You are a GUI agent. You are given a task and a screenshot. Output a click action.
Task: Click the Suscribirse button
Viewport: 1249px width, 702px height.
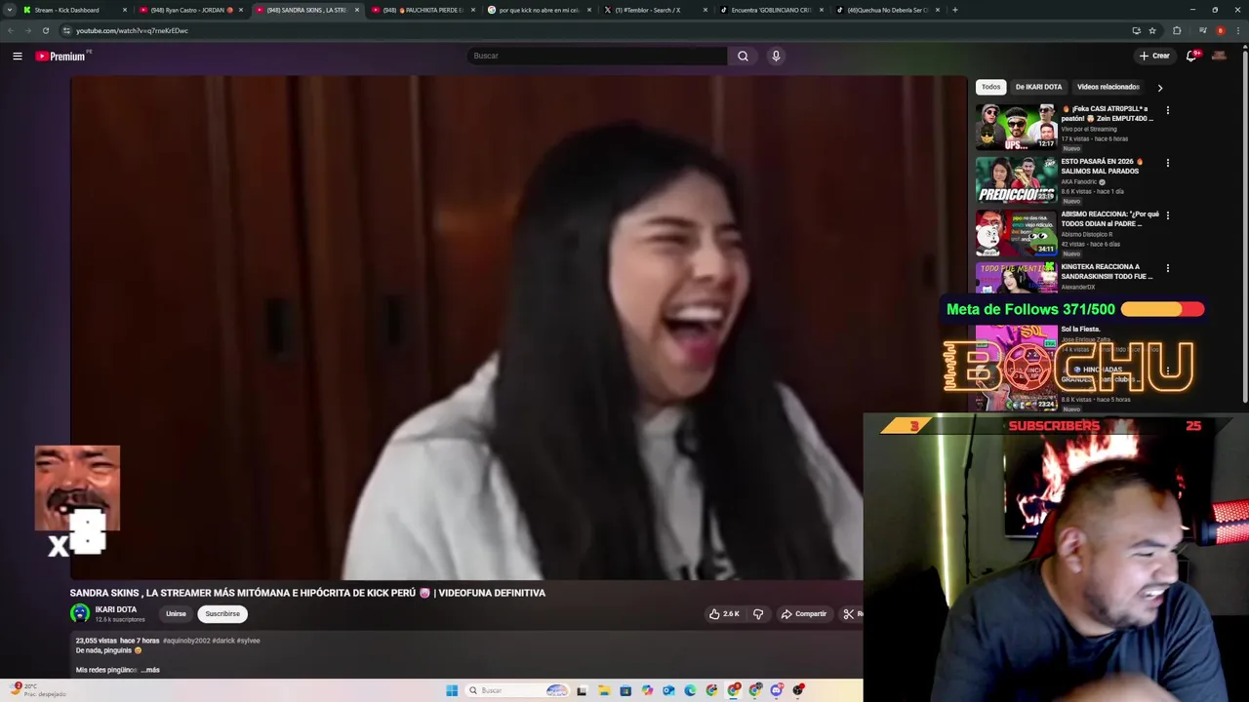click(222, 614)
